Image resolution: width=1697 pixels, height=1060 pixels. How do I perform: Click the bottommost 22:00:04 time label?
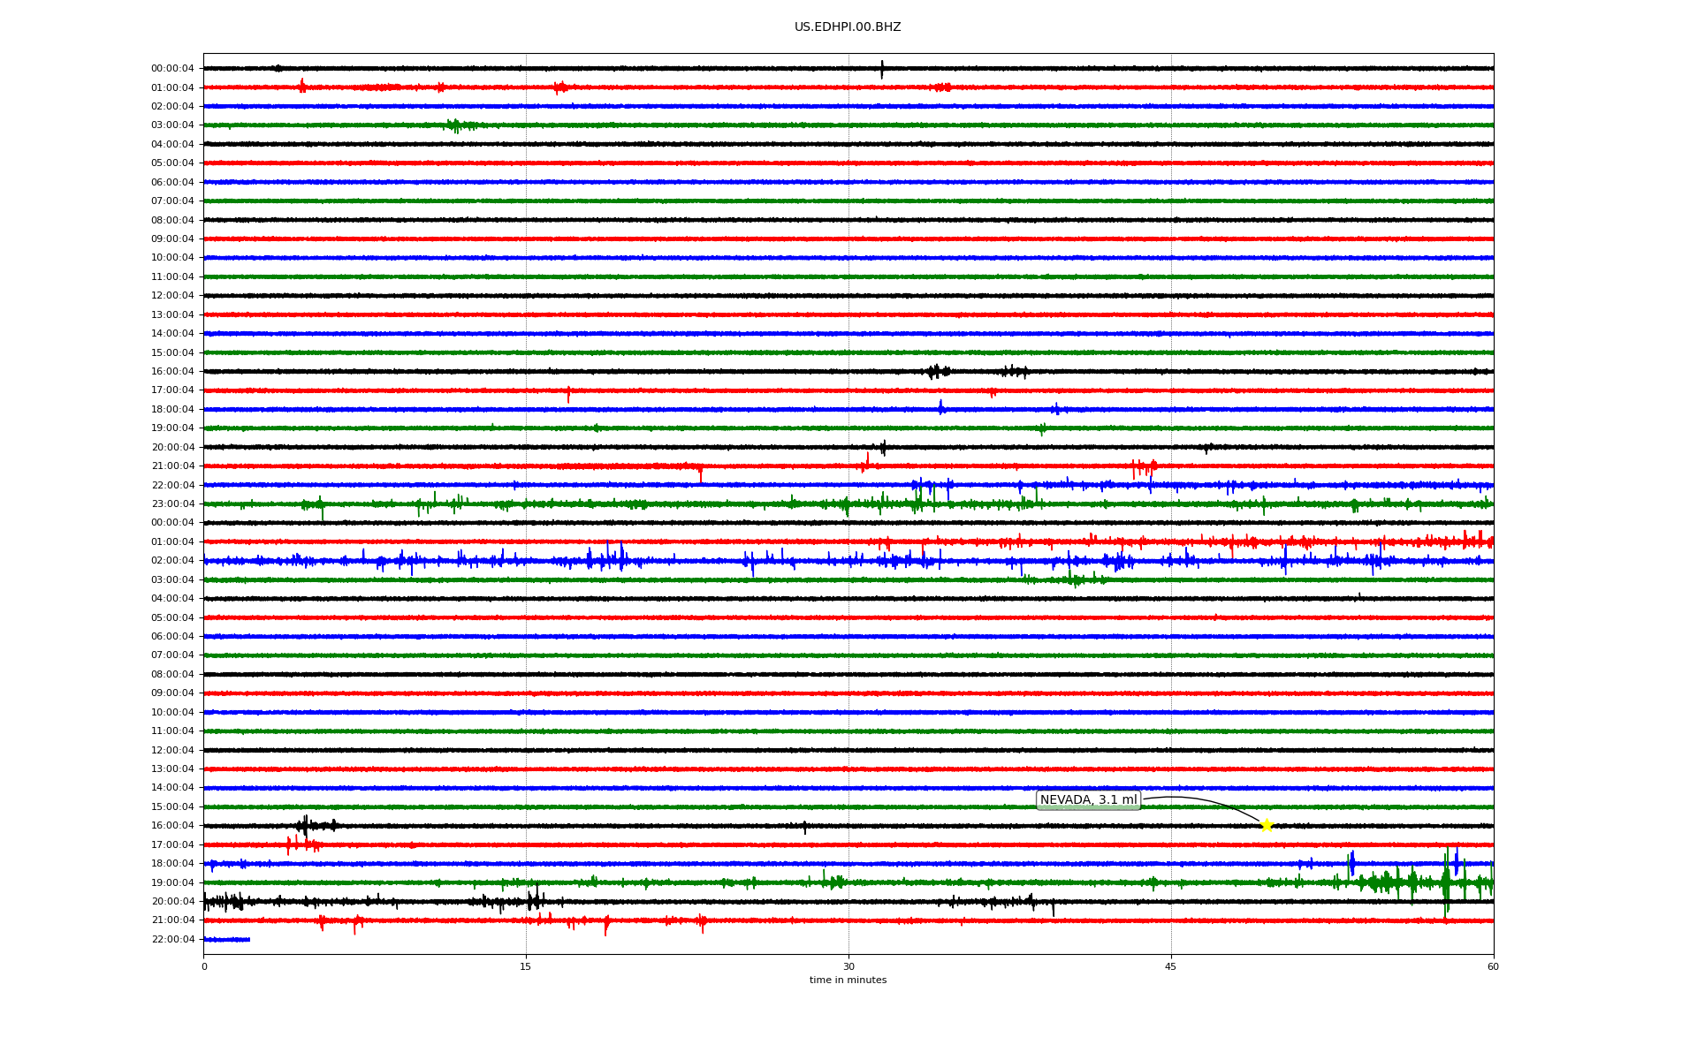172,939
